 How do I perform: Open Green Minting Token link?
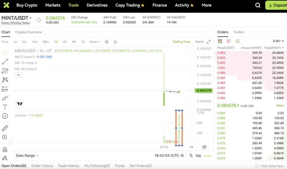pos(16,23)
